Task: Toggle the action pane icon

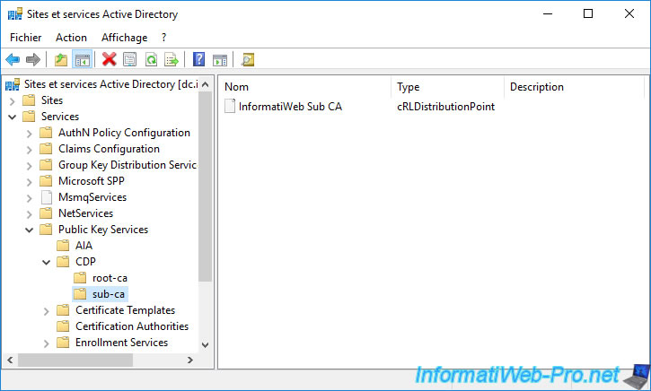Action: 220,60
